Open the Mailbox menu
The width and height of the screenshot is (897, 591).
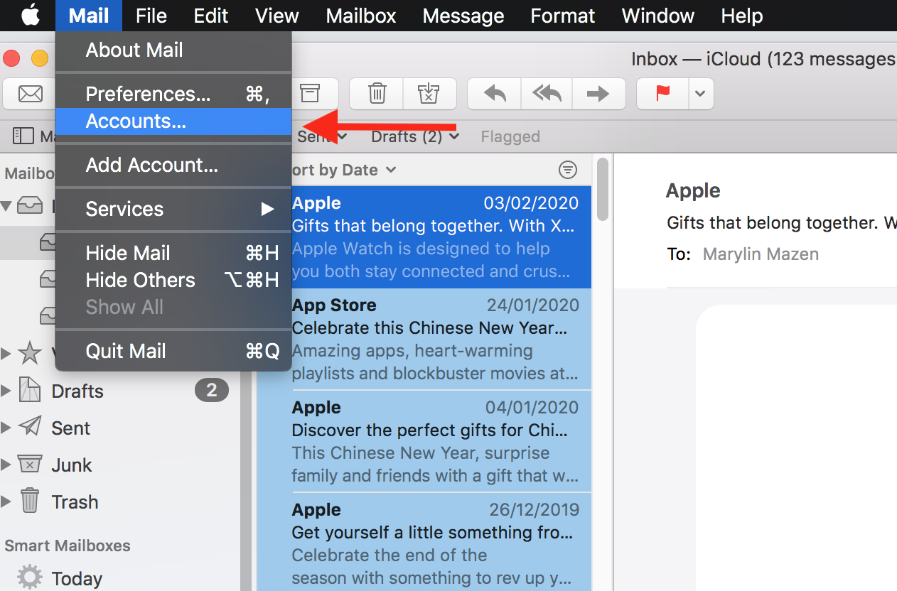pyautogui.click(x=360, y=16)
